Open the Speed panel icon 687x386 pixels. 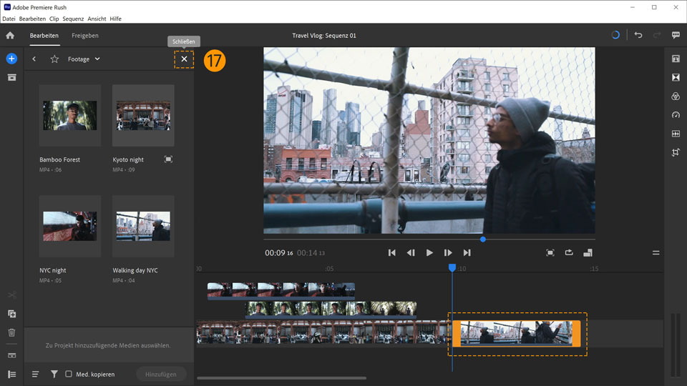(676, 114)
